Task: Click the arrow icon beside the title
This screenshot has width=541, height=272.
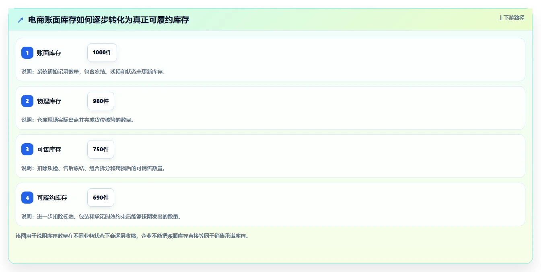Action: pyautogui.click(x=21, y=20)
